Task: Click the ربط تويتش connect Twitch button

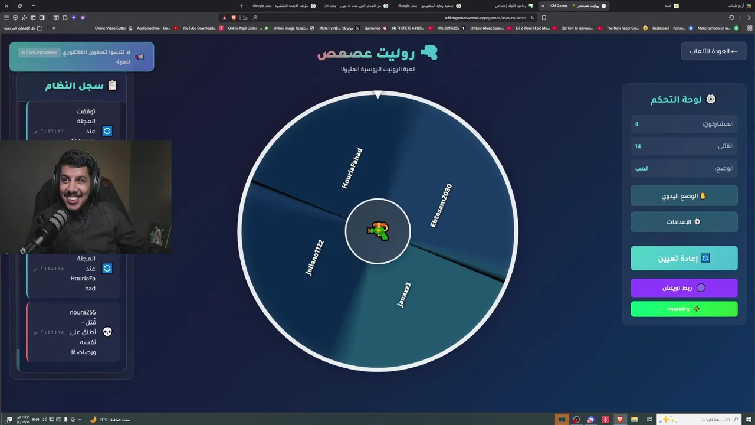Action: click(684, 288)
